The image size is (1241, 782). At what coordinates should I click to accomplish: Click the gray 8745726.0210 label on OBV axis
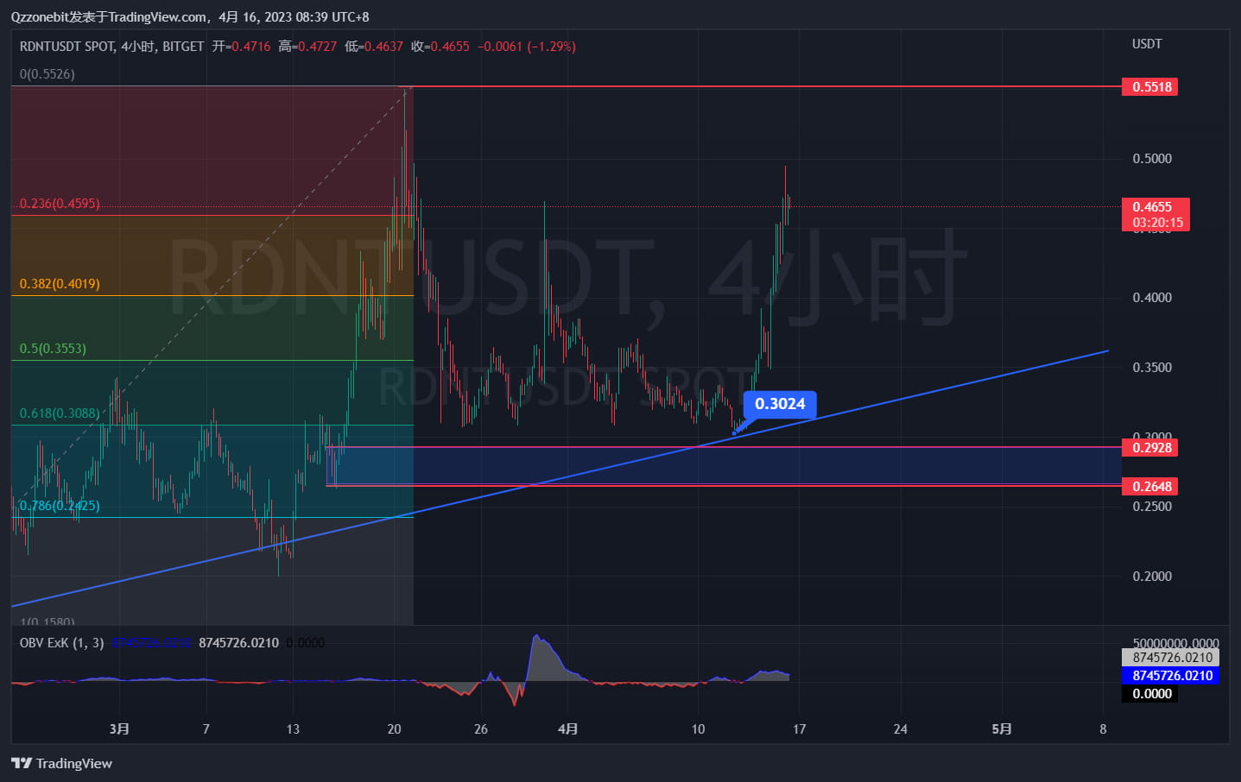pos(1172,658)
